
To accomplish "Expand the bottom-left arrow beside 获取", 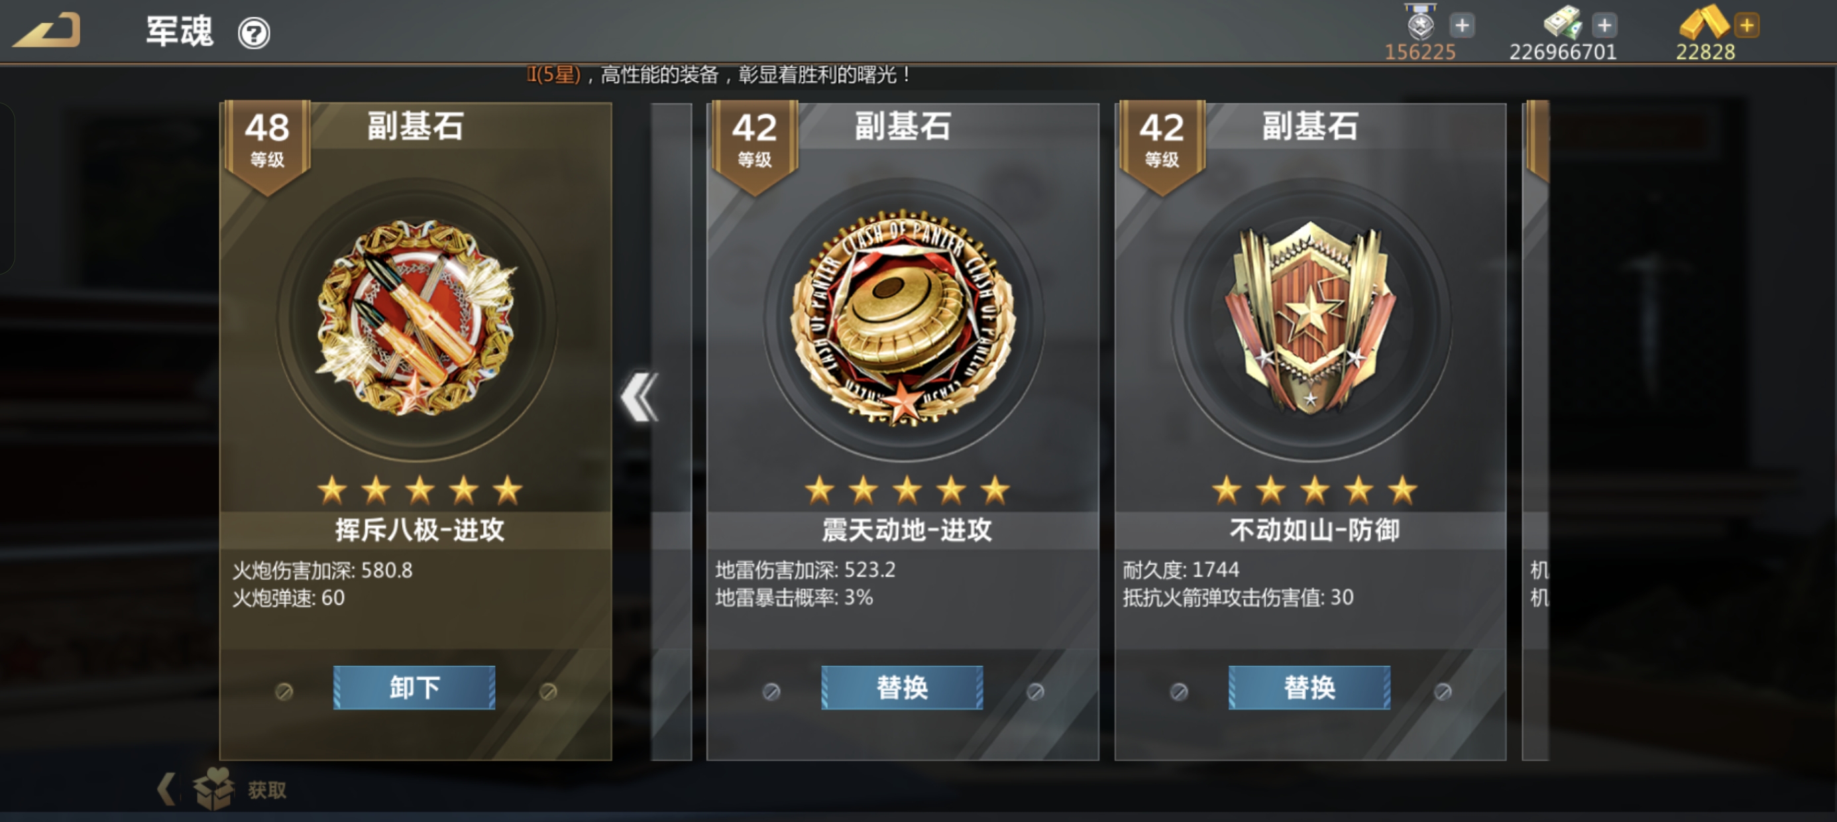I will 166,789.
